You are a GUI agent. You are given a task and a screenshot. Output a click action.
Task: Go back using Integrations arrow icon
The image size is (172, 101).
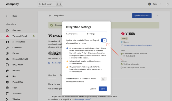pyautogui.click(x=50, y=16)
